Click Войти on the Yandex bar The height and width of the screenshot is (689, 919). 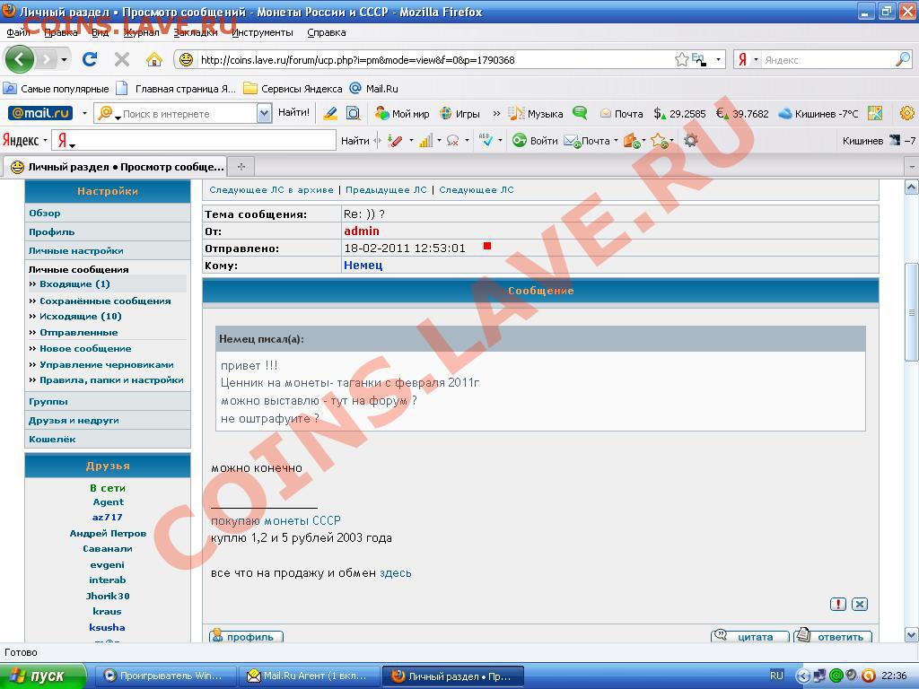[x=535, y=141]
